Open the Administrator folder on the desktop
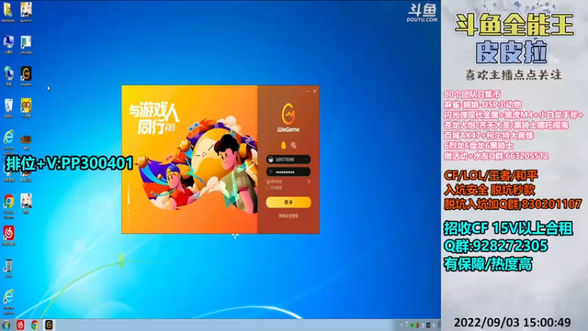The image size is (588, 331). [x=8, y=11]
